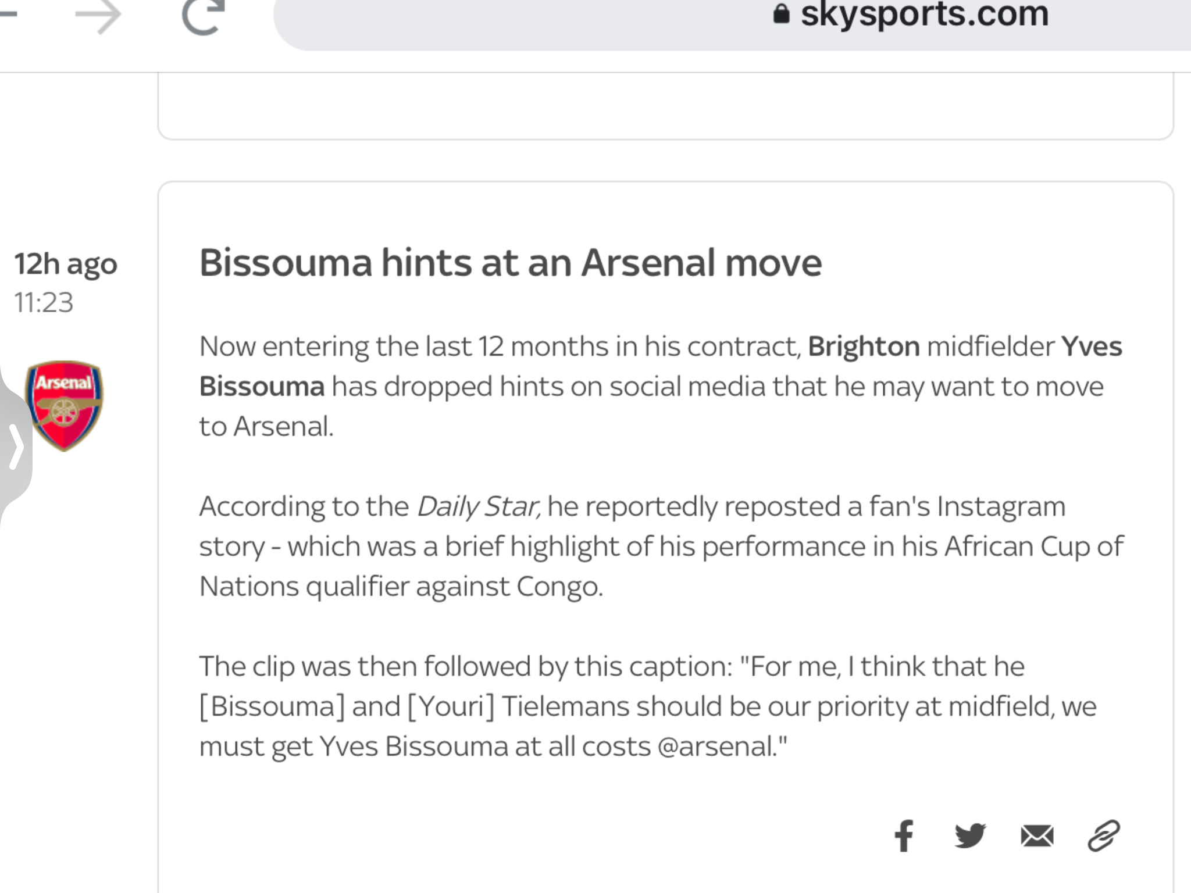Go forward using the browser arrow
The image size is (1191, 893).
point(98,16)
